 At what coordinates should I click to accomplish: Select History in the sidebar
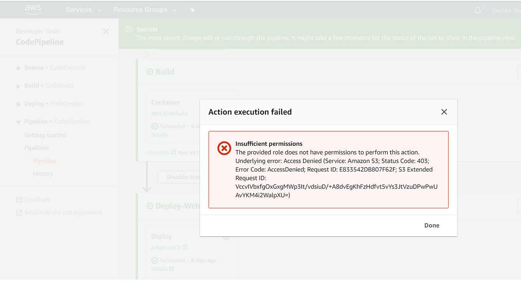(x=43, y=173)
